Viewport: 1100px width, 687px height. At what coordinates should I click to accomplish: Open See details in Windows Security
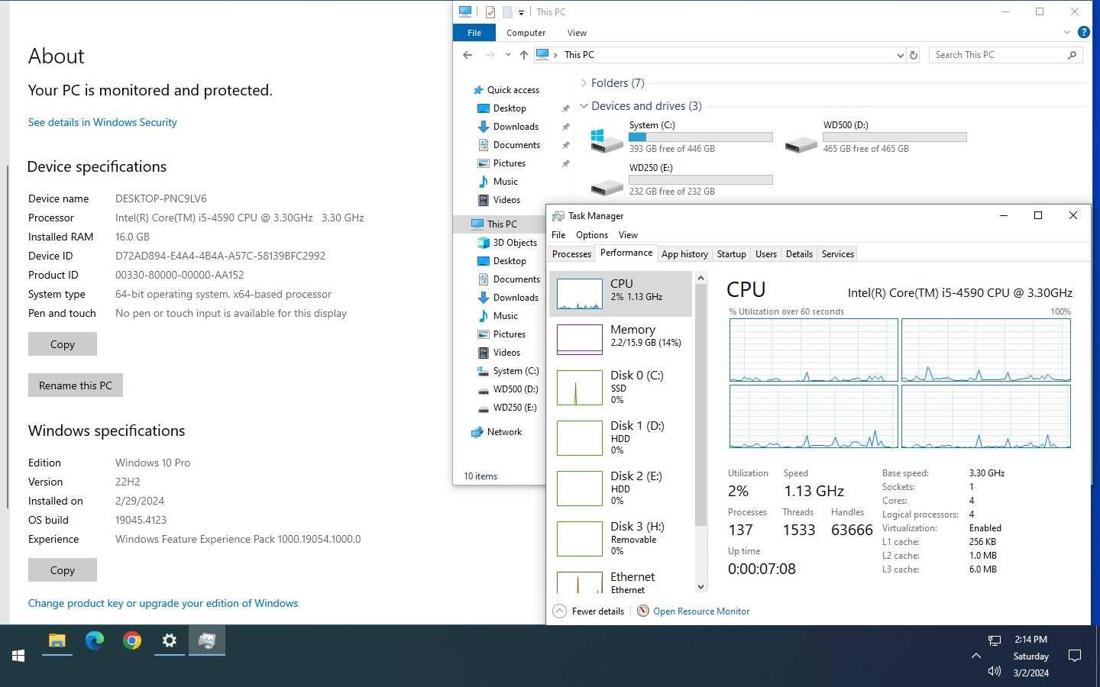click(102, 122)
